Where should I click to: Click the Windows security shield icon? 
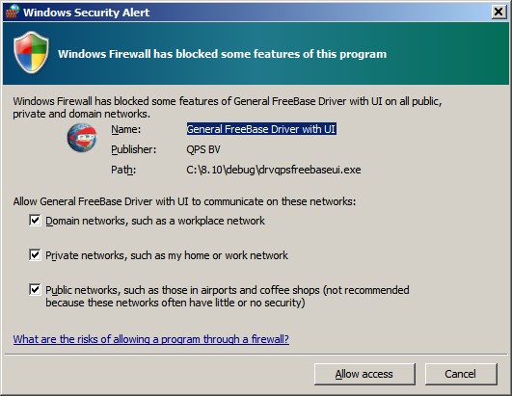click(x=32, y=53)
